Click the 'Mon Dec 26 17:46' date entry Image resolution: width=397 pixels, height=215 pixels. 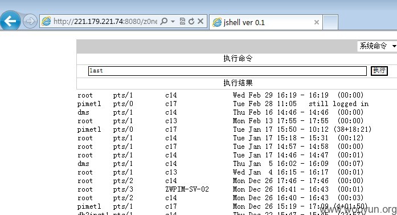click(x=265, y=181)
